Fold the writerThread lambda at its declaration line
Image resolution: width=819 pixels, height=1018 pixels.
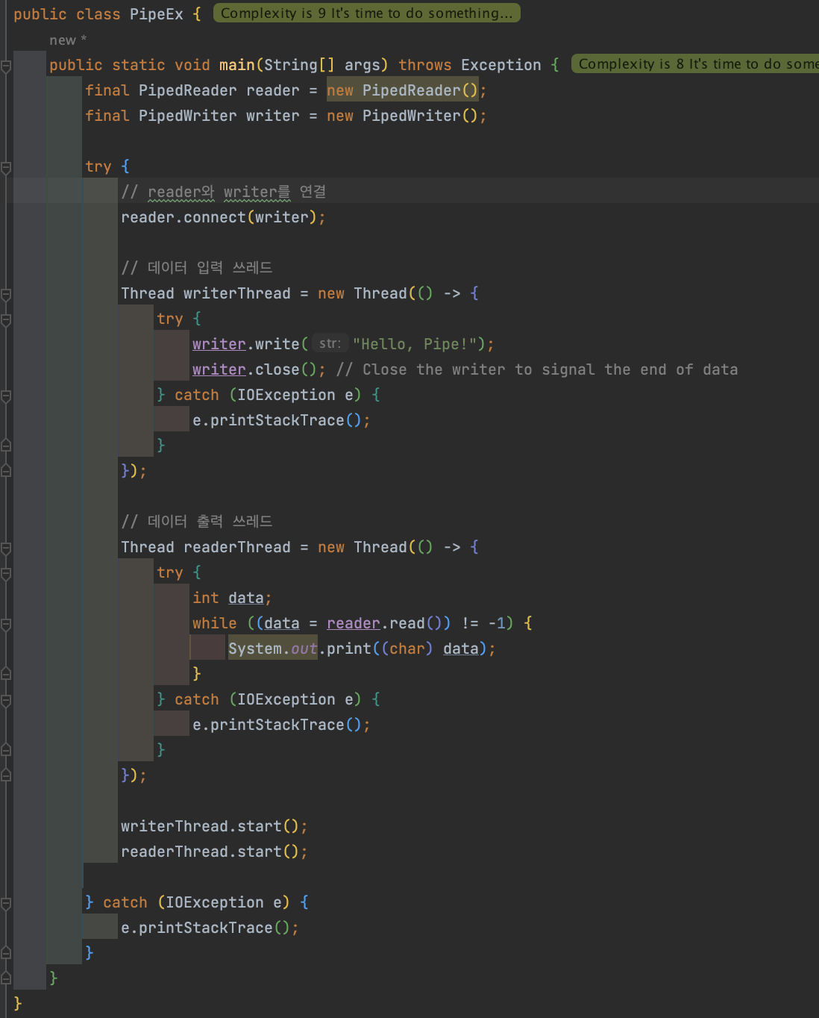[x=6, y=294]
